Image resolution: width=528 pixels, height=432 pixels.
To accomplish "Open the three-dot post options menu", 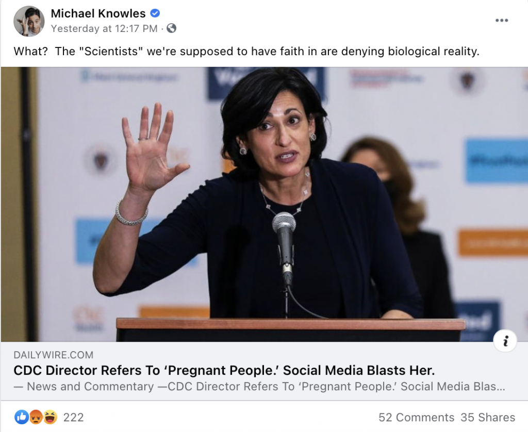I will pos(501,21).
